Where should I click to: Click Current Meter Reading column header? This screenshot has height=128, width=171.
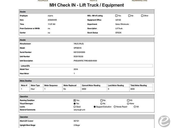click(x=91, y=85)
